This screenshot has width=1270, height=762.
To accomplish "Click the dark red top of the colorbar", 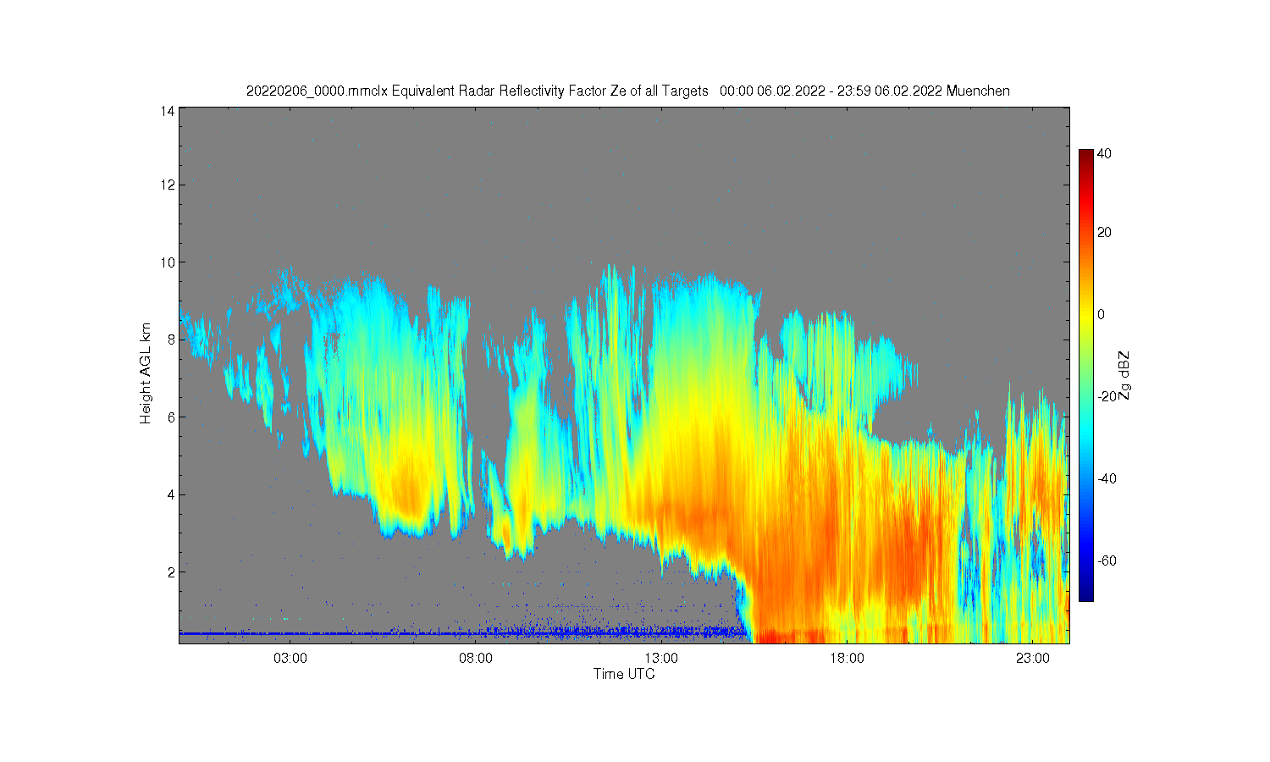I will tap(1085, 157).
